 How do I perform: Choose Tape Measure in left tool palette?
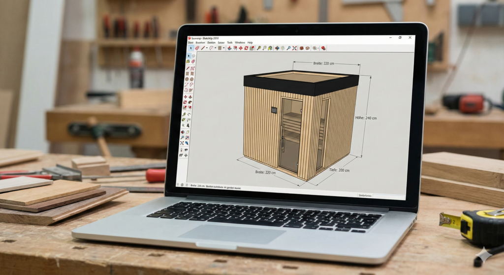coord(184,114)
